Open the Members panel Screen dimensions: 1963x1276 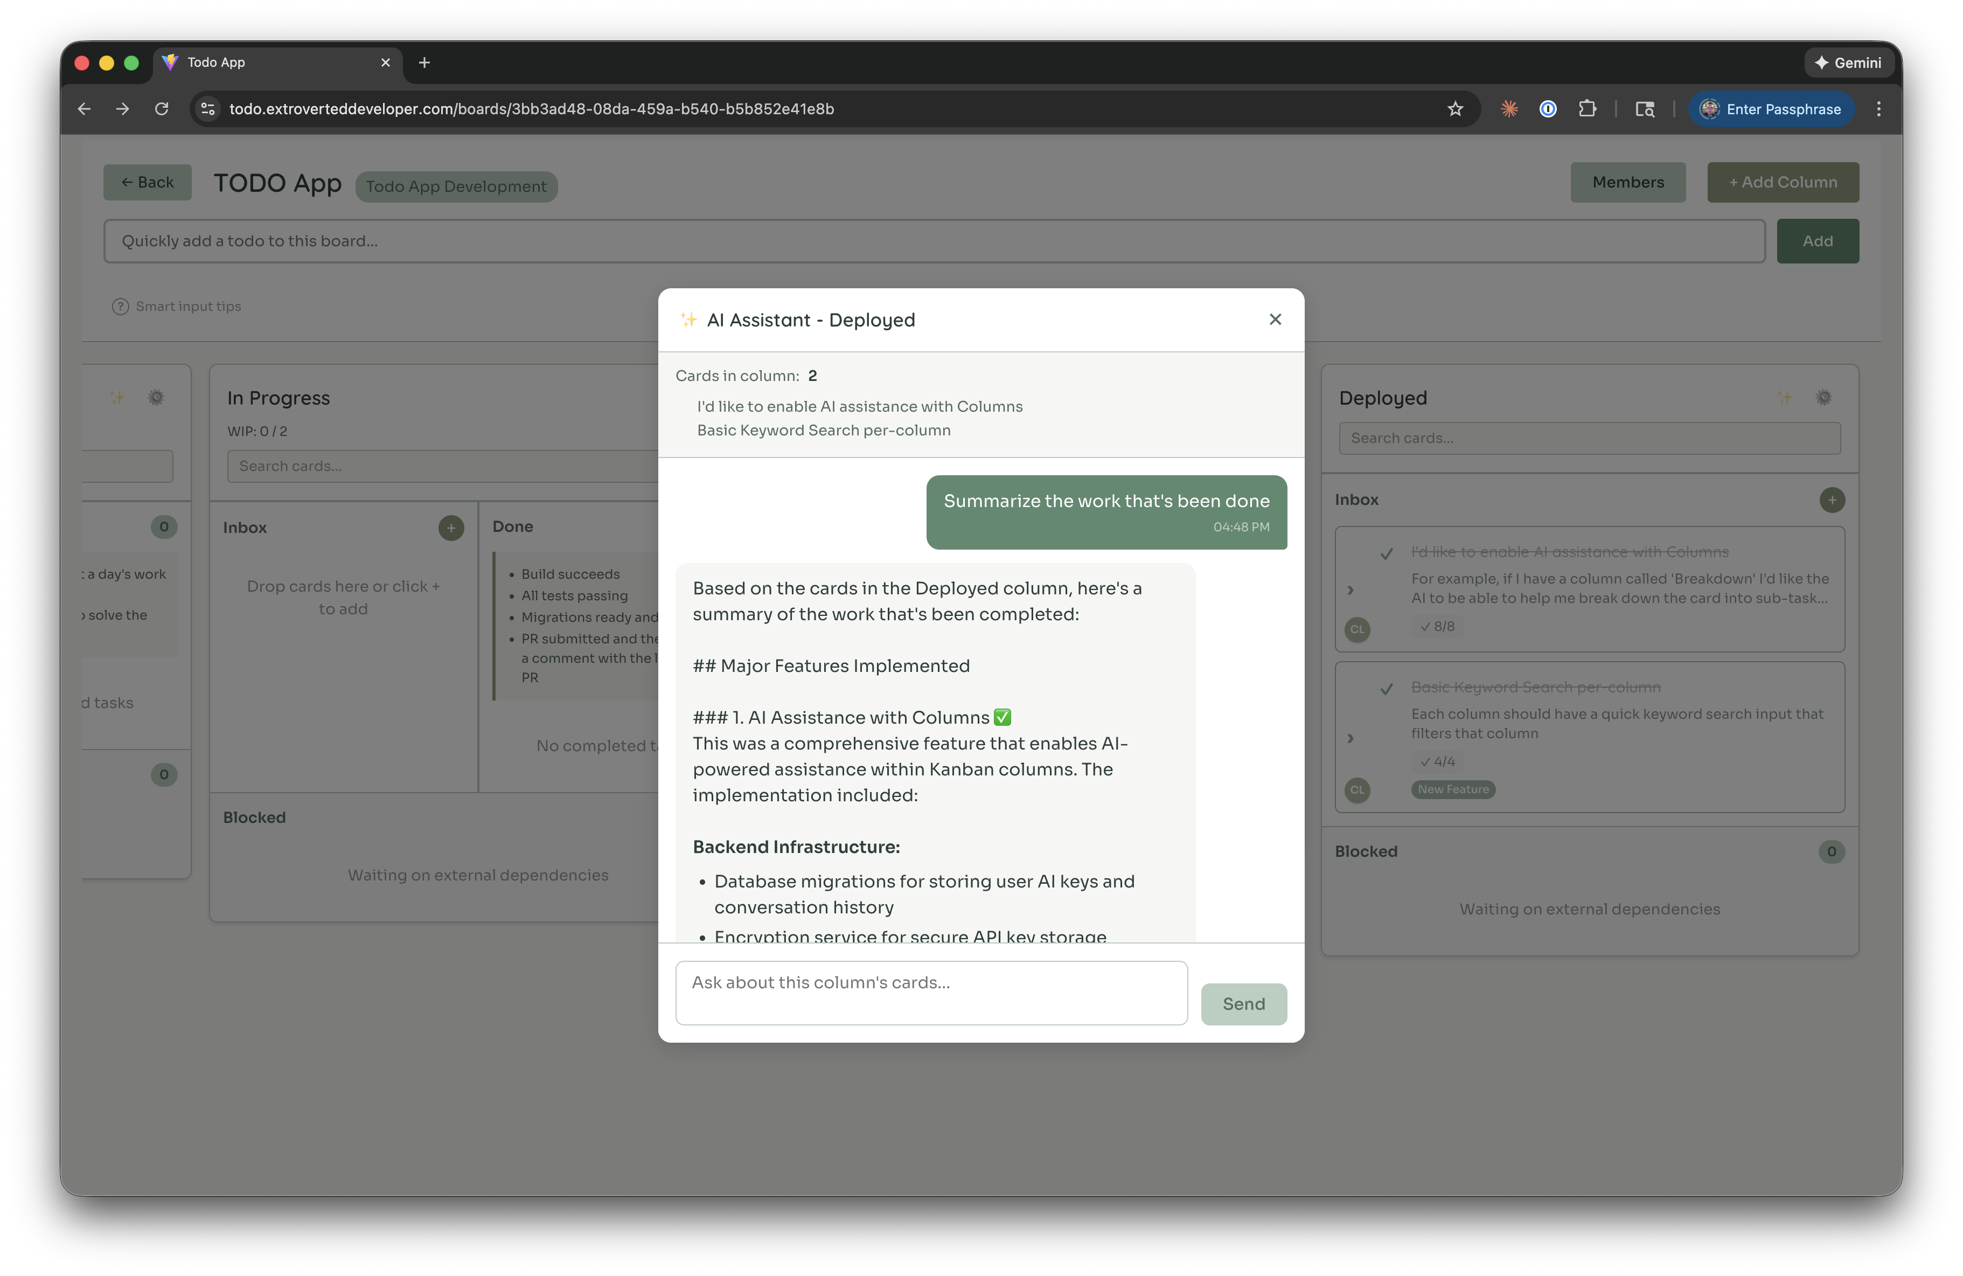click(x=1627, y=182)
